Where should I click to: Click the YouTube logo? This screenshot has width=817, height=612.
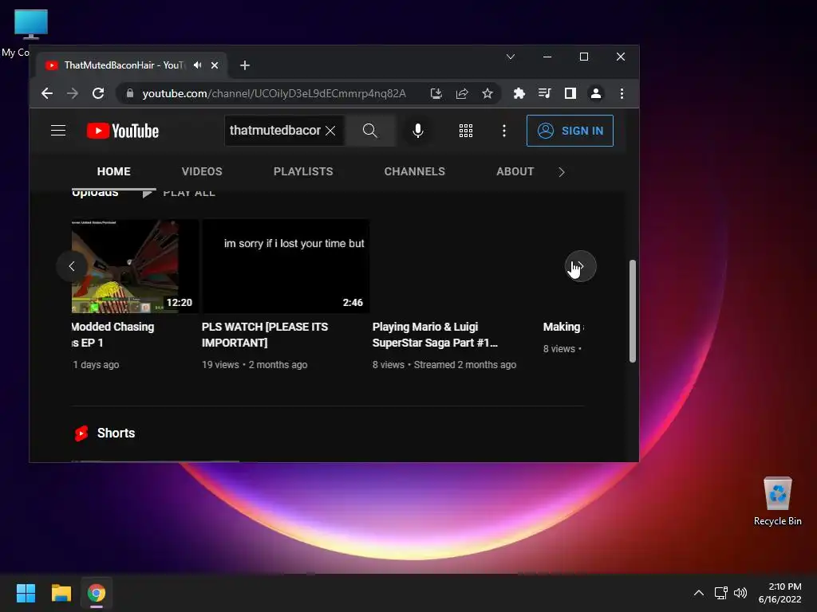pos(122,131)
